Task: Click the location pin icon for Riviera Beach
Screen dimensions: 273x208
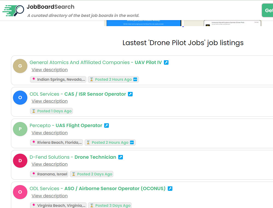Action: (x=34, y=142)
